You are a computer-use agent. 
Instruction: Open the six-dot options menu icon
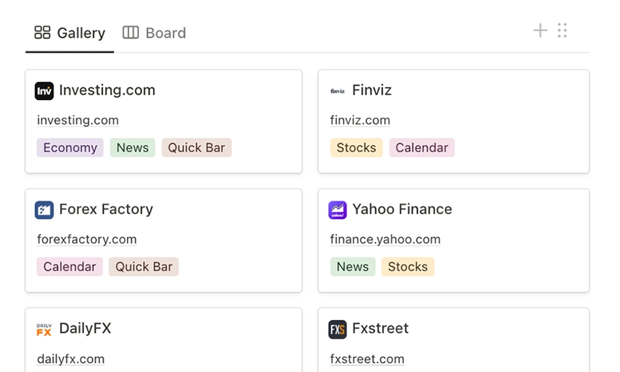tap(562, 30)
